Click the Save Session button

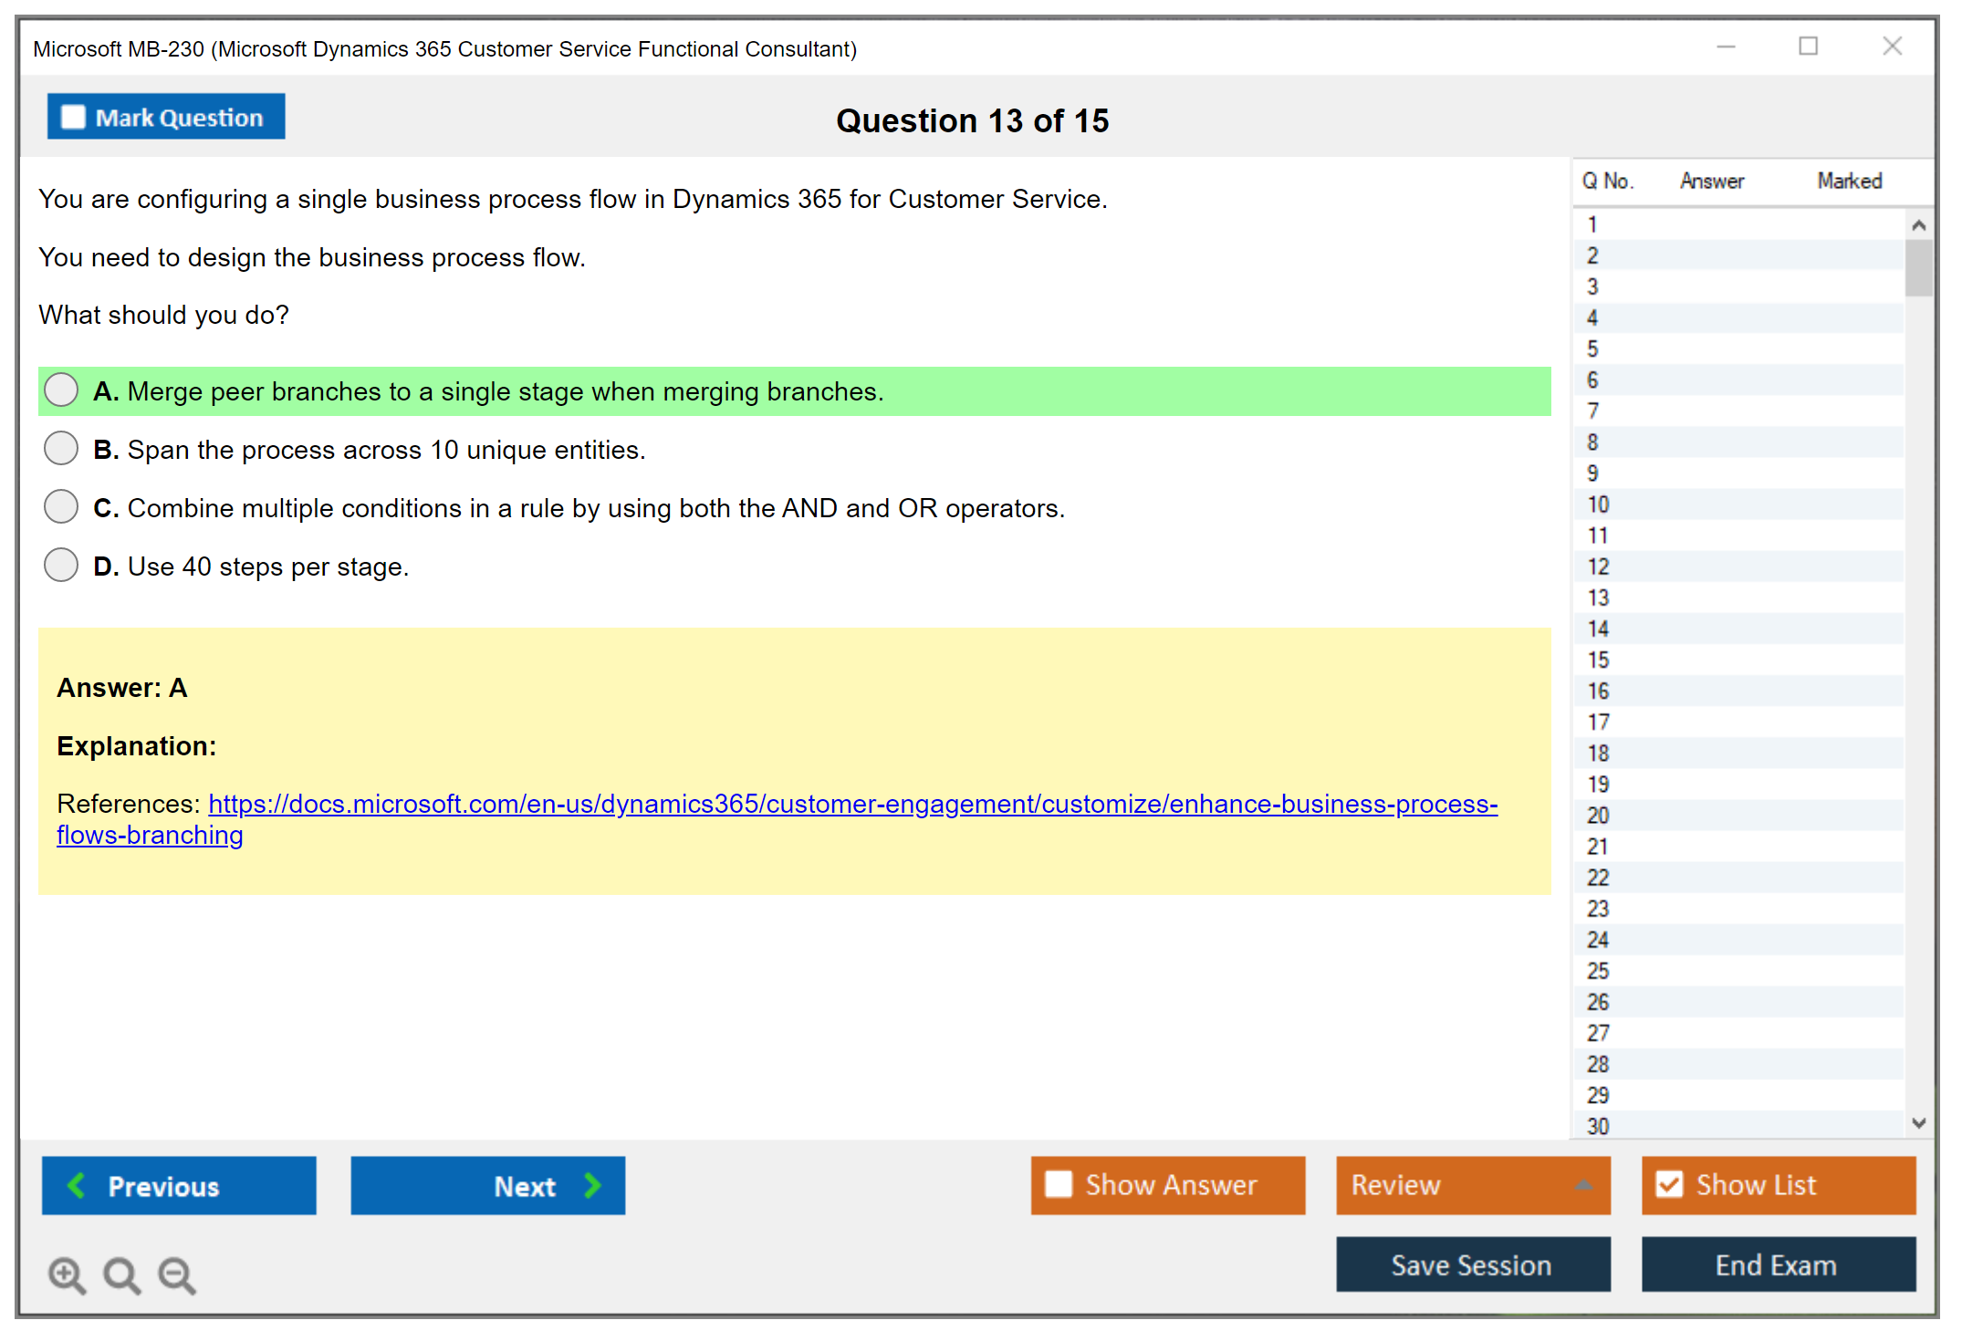1472,1264
